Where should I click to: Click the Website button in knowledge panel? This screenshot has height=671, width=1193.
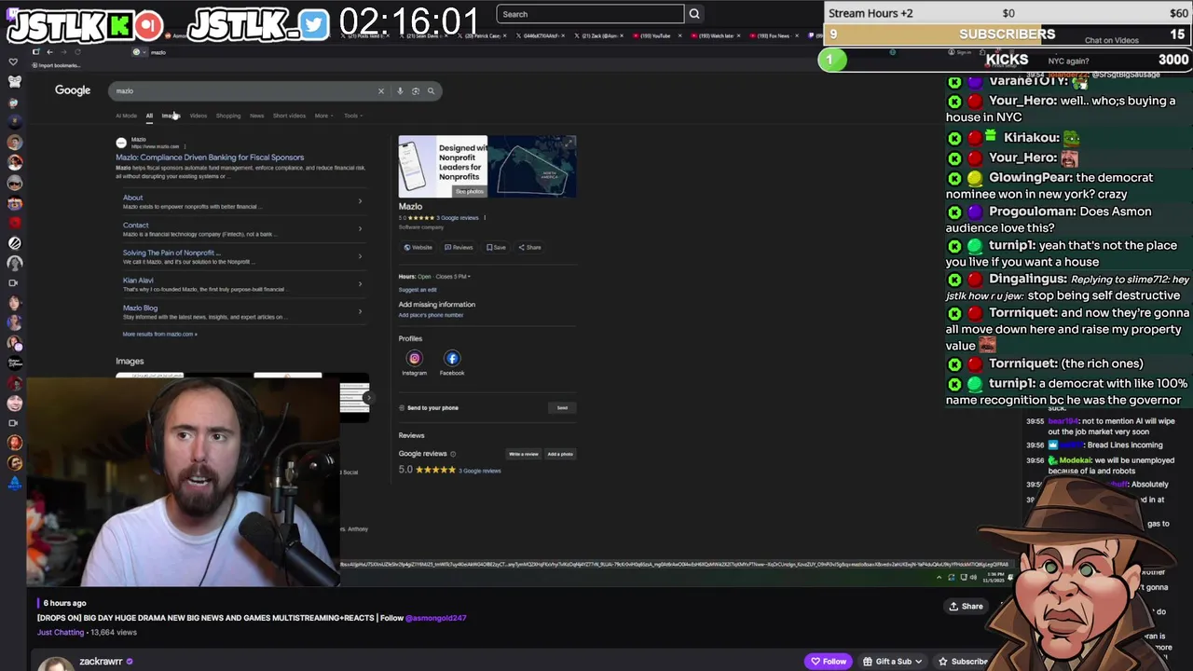pos(418,247)
